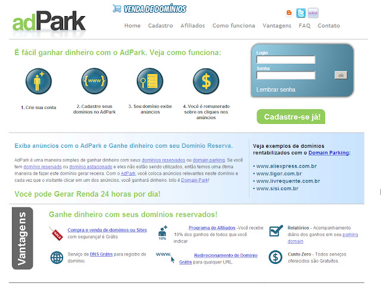Open the shopping cart icon beside Venda de Domínios
The width and height of the screenshot is (381, 286).
pyautogui.click(x=117, y=8)
